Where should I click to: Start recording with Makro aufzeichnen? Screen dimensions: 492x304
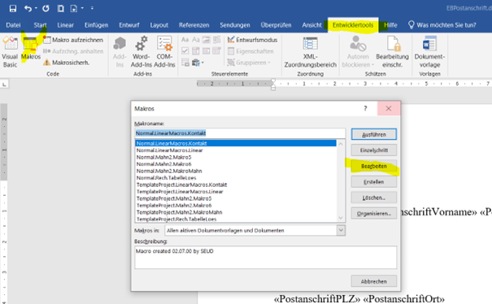click(73, 40)
